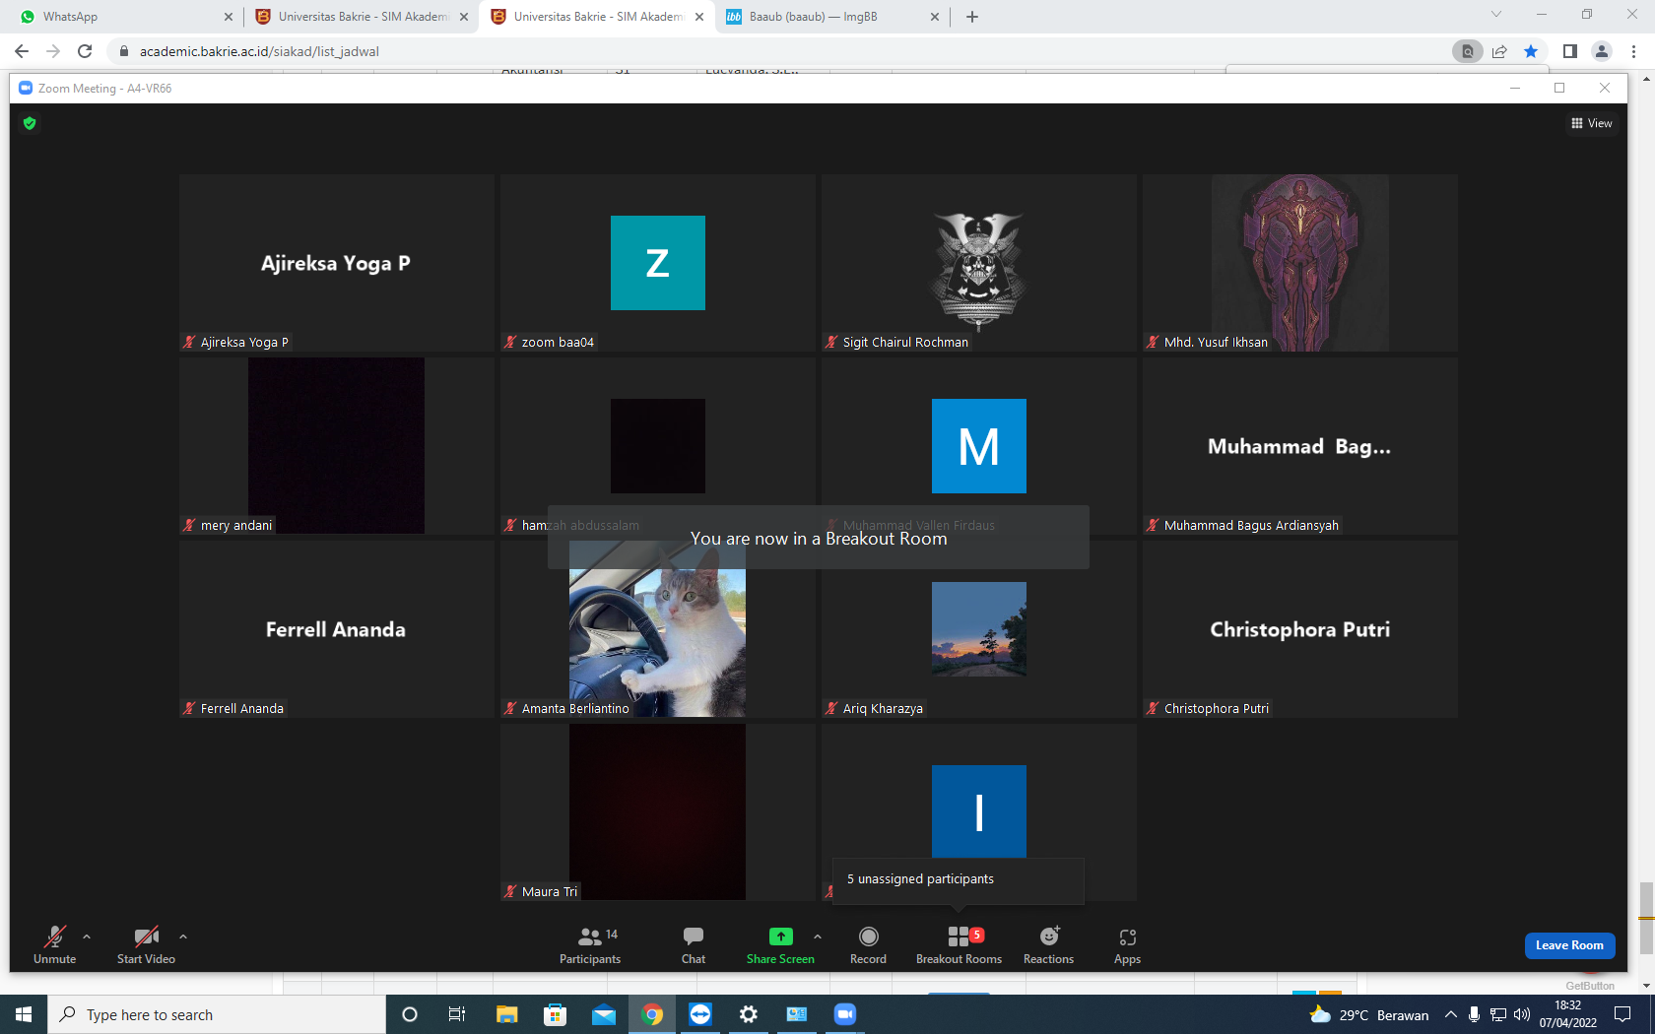Click the Chrome address bar URL

[x=259, y=51]
